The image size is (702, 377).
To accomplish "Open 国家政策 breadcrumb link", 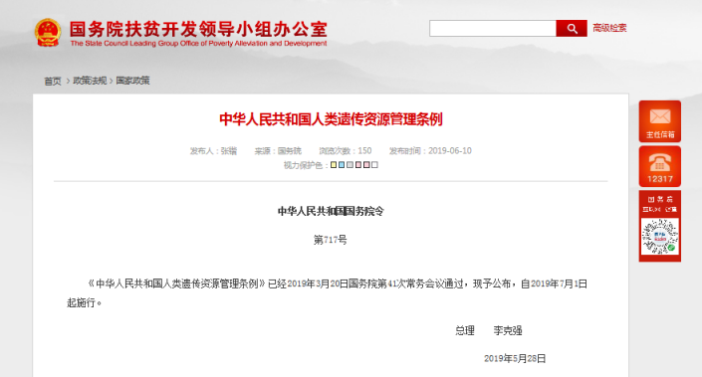I will pos(132,81).
